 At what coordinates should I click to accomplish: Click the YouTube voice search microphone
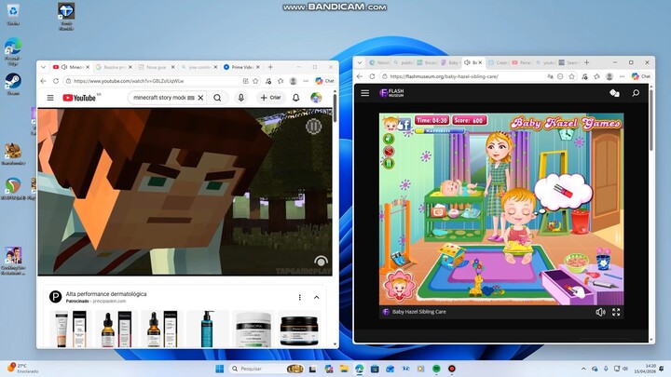click(x=241, y=97)
